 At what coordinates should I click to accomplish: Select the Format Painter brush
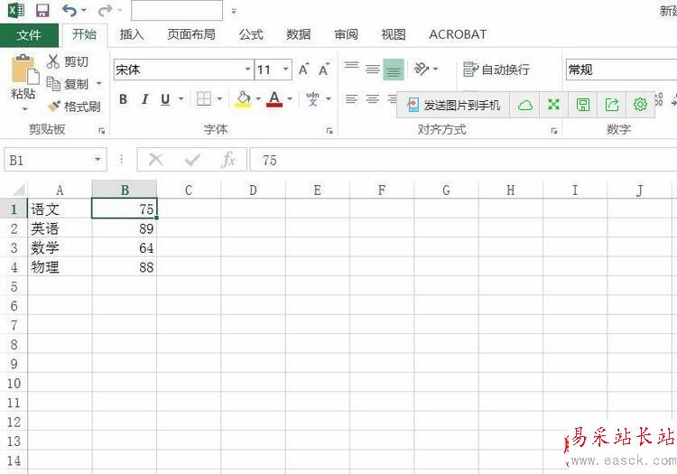54,106
